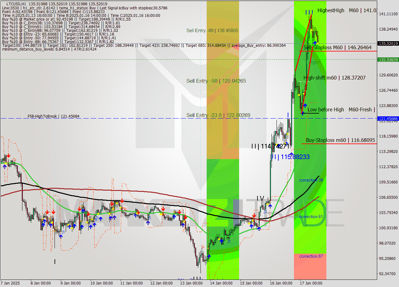The width and height of the screenshot is (399, 287).
Task: Click the 'correction 38' zone label
Action: 311,180
